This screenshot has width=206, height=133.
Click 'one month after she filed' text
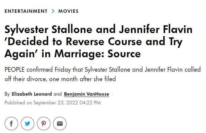pyautogui.click(x=83, y=79)
